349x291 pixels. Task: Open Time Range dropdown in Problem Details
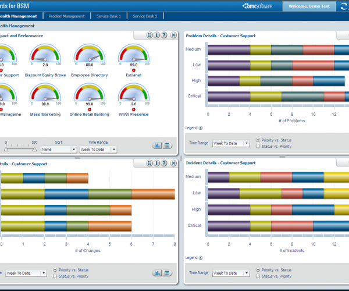click(231, 143)
